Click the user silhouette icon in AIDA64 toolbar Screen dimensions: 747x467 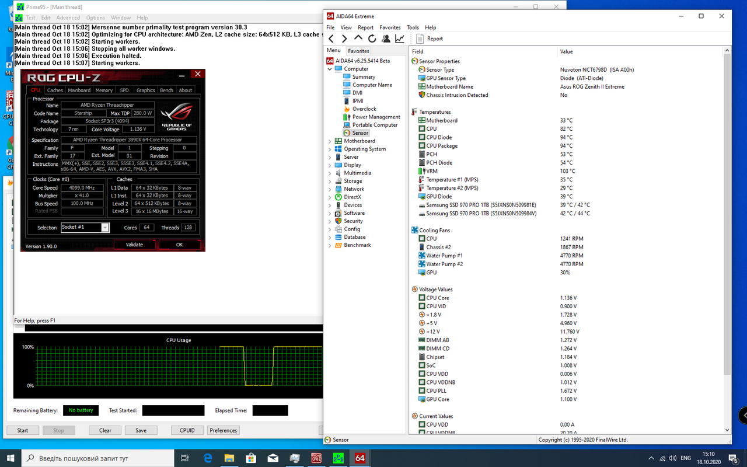386,39
